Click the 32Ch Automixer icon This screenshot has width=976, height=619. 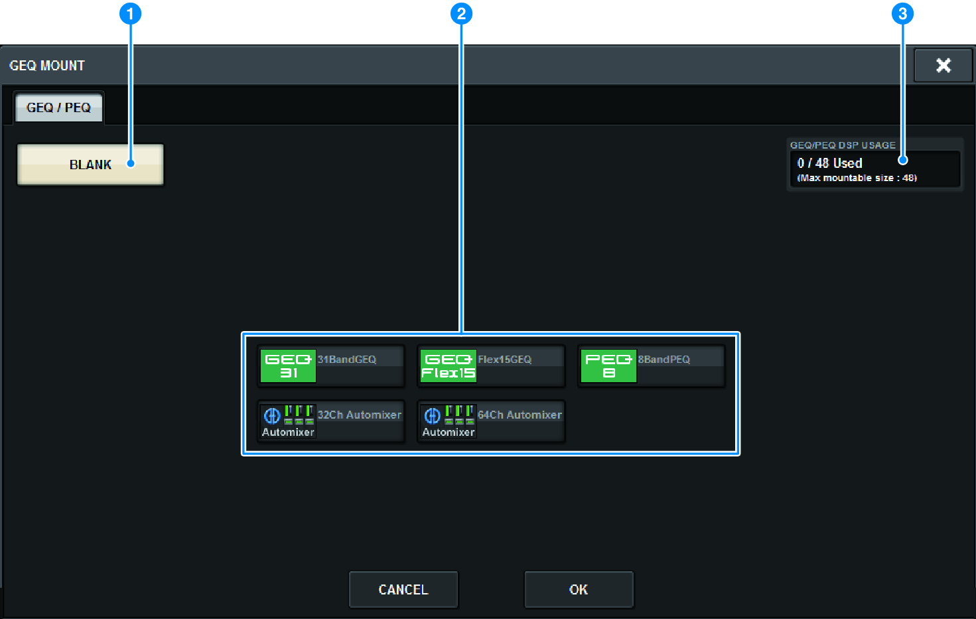[288, 421]
